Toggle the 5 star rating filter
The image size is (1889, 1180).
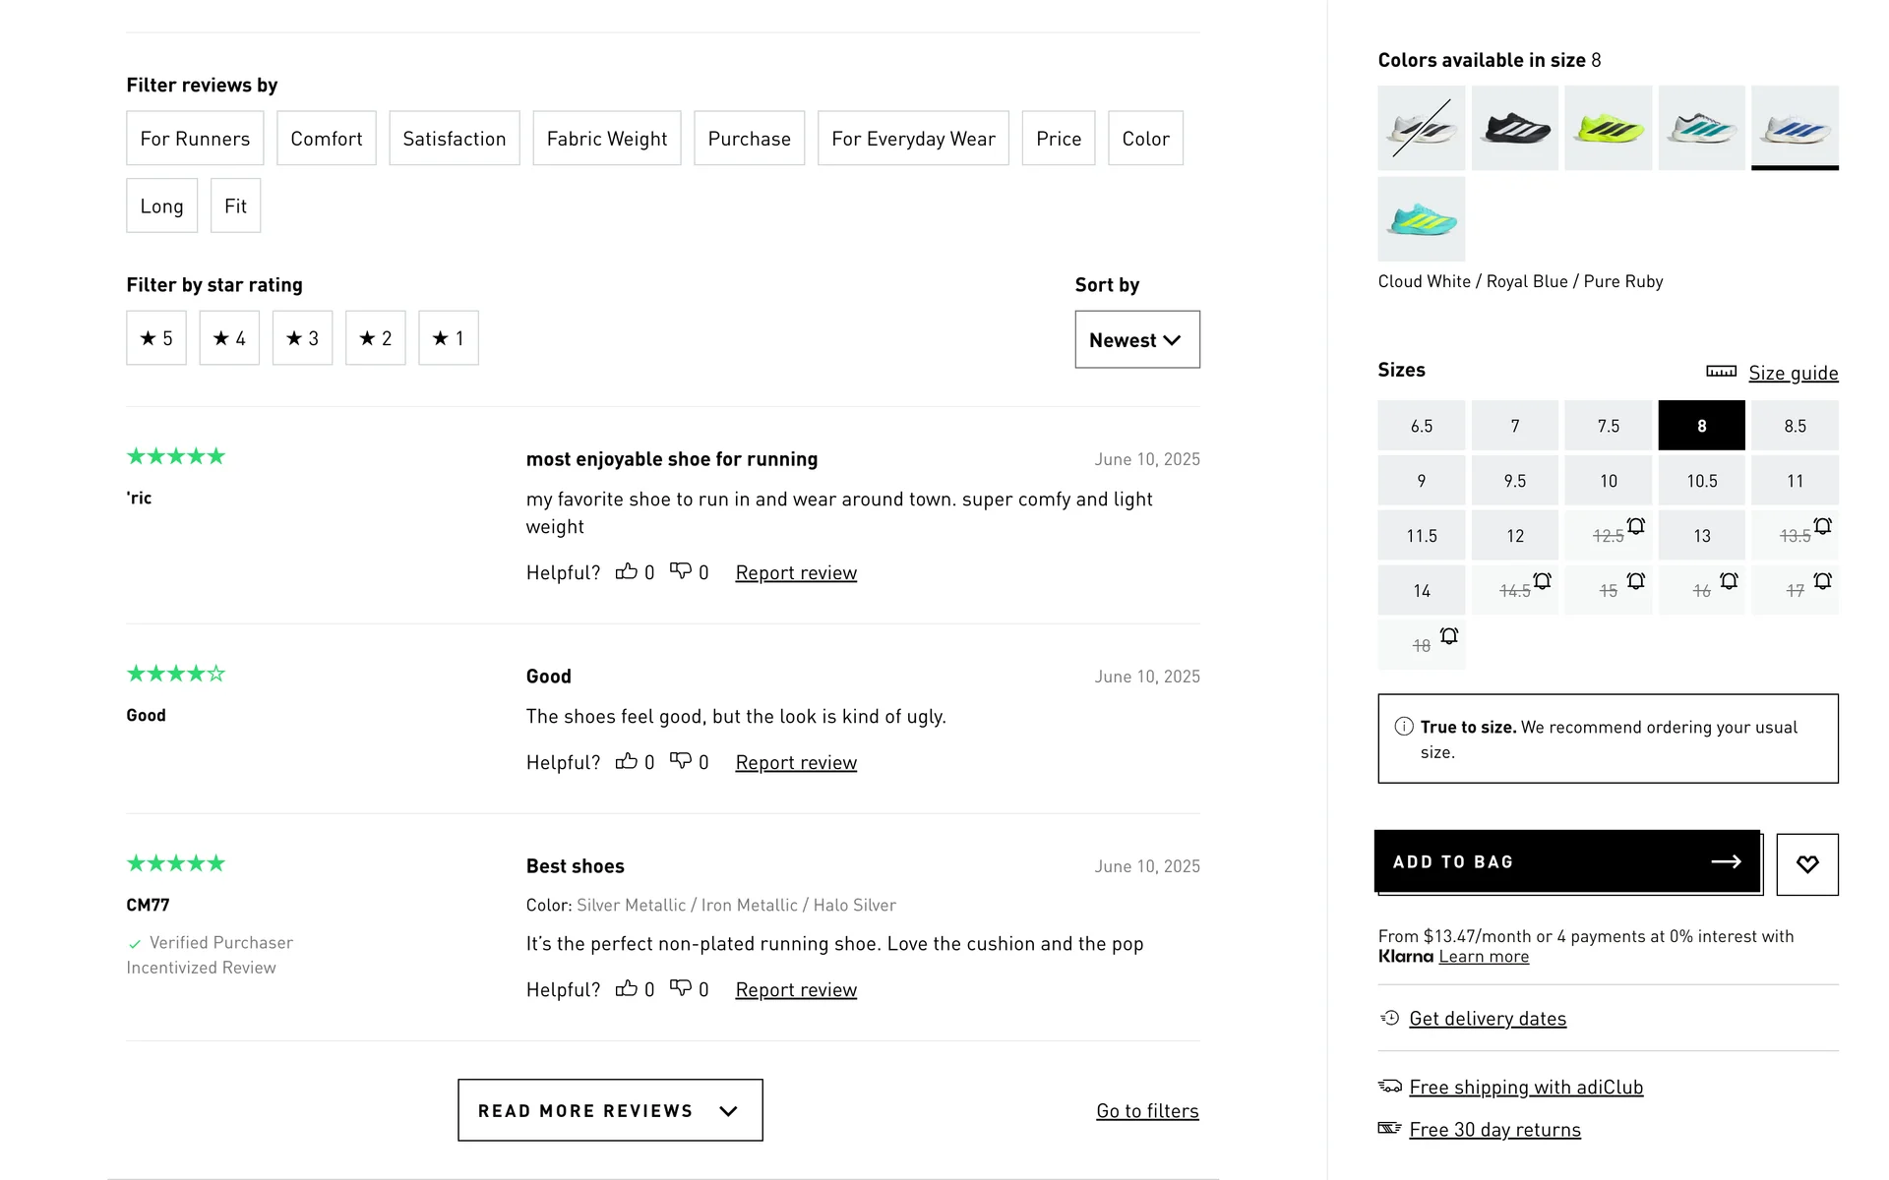coord(156,338)
